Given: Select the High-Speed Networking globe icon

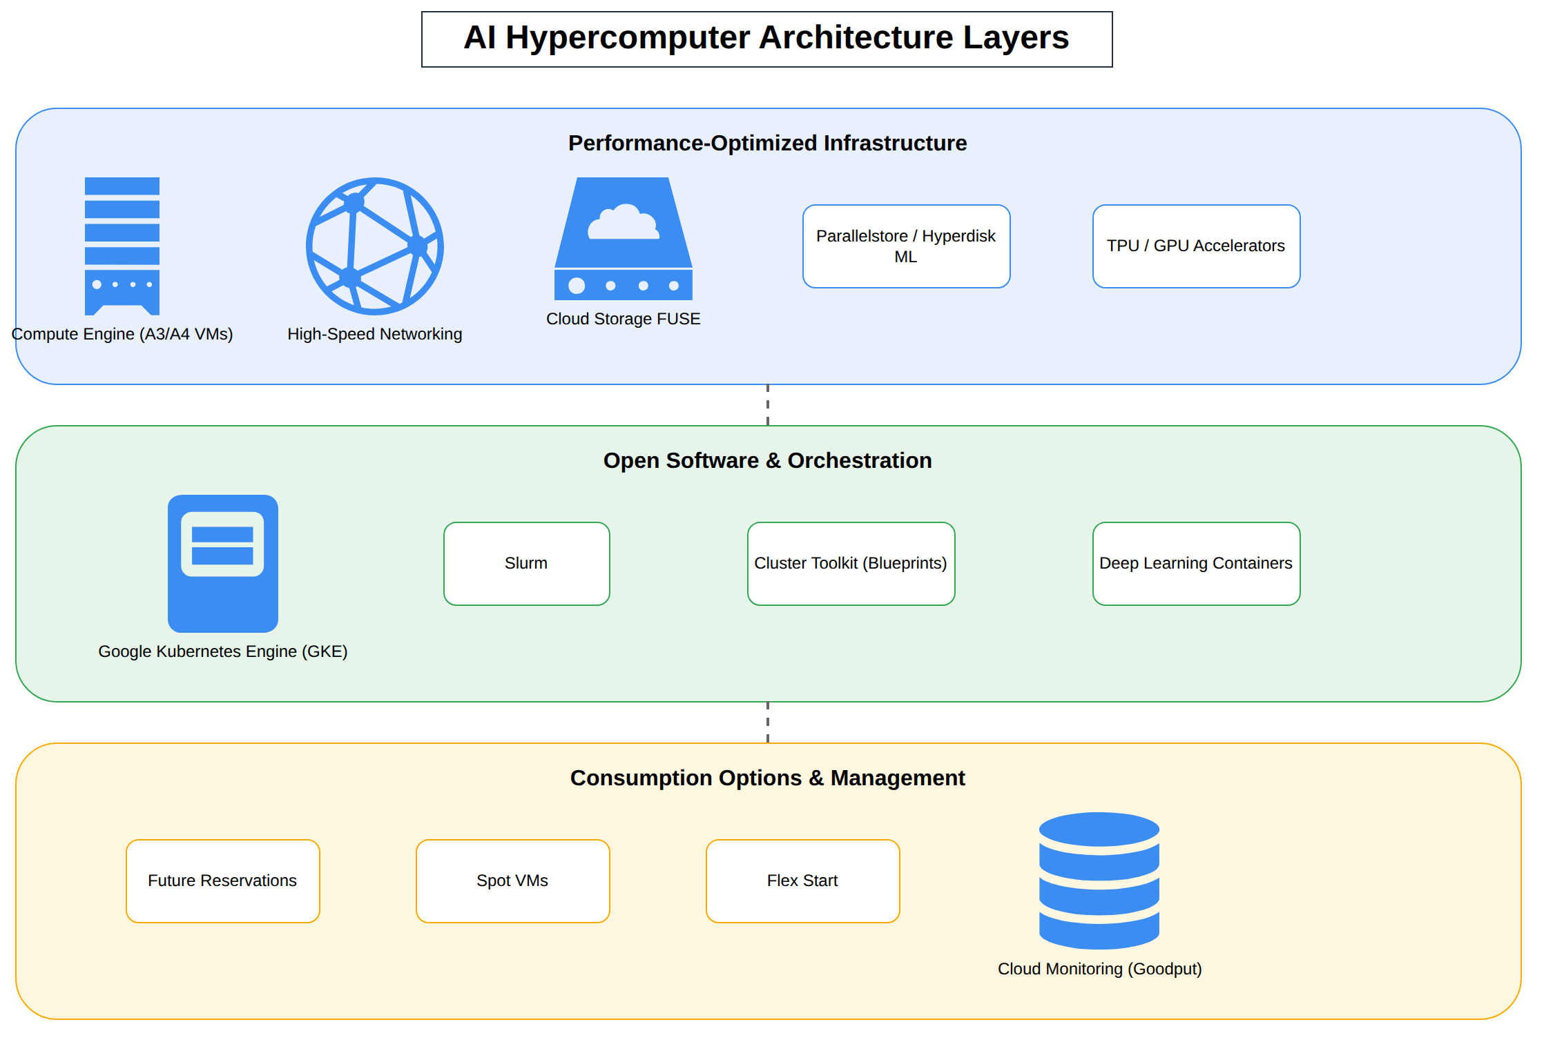Looking at the screenshot, I should point(375,246).
